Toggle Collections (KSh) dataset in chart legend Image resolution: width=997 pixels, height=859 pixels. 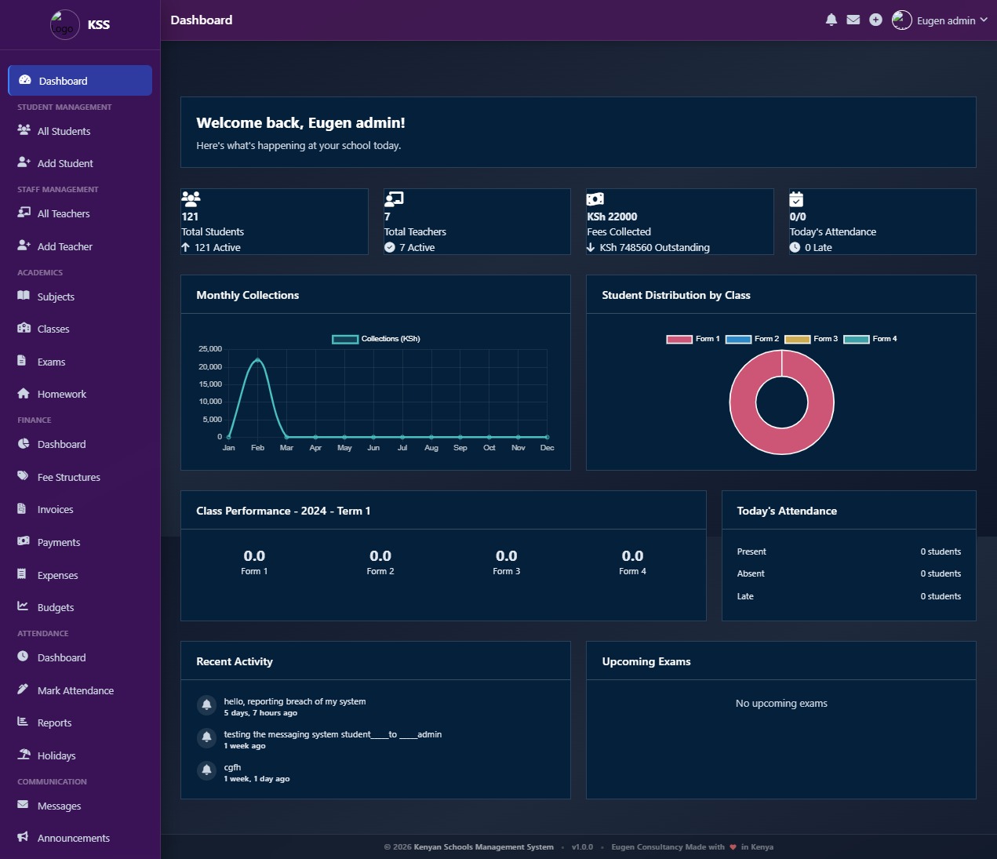377,339
